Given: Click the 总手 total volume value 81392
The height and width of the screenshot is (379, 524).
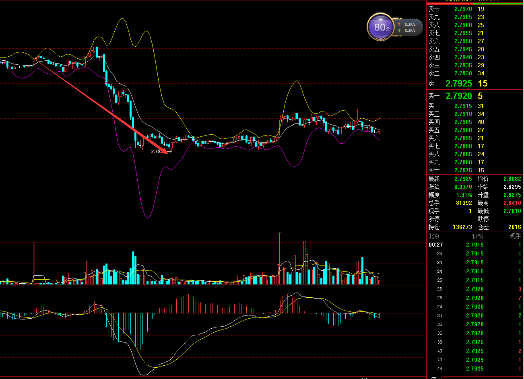Looking at the screenshot, I should [464, 203].
